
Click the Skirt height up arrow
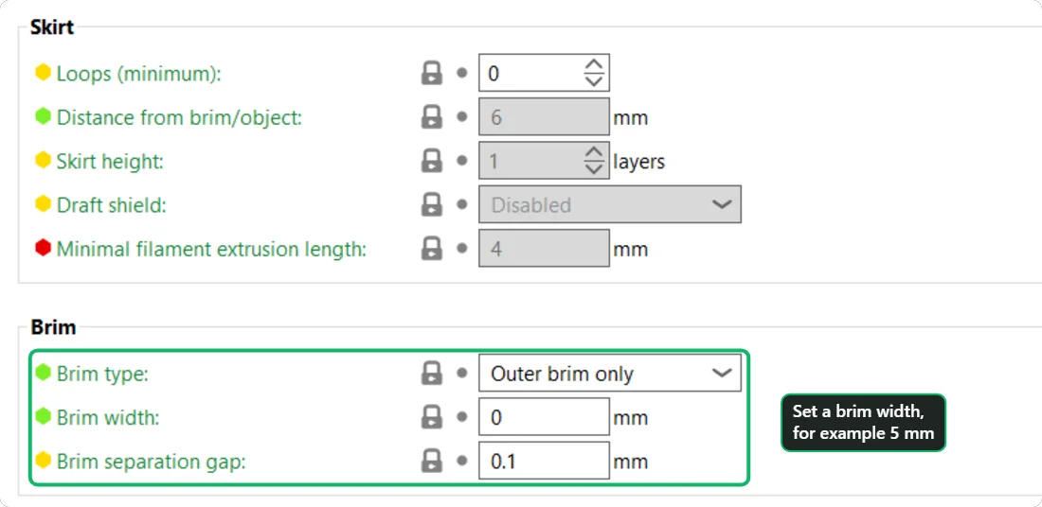click(x=593, y=152)
